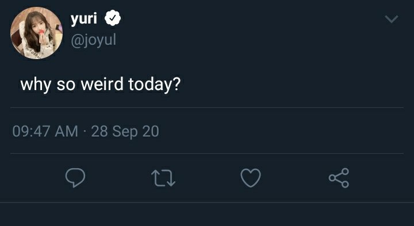The image size is (414, 226).
Task: Click the "AM" part of the timestamp
Action: [x=66, y=131]
